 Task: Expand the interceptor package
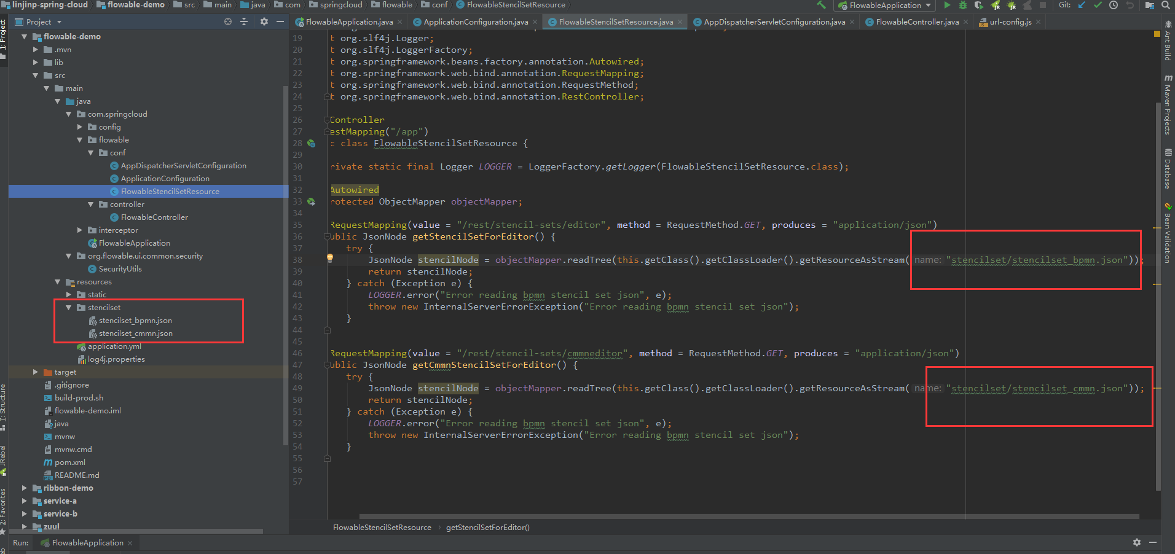(x=79, y=230)
